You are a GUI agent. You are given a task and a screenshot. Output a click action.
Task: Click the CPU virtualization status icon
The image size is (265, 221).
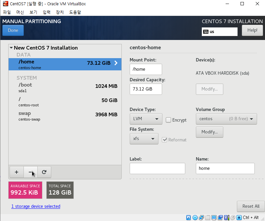click(227, 217)
